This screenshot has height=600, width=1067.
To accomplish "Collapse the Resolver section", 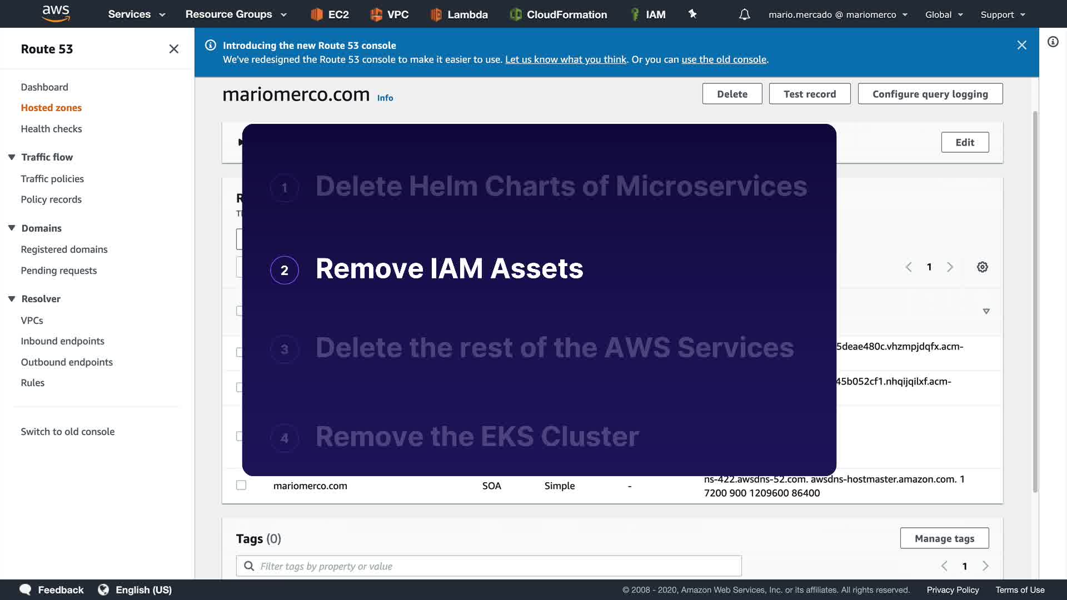I will (12, 299).
